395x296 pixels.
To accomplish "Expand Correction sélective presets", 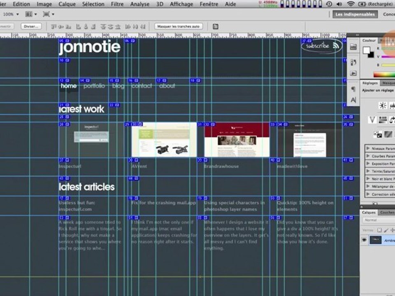I will [x=368, y=194].
